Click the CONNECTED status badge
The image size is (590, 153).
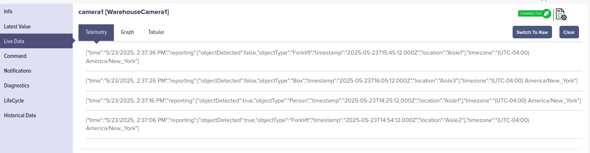point(531,14)
